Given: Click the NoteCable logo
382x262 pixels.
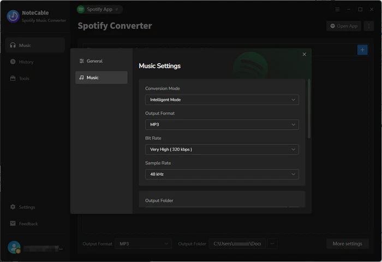Looking at the screenshot, I should tap(13, 16).
